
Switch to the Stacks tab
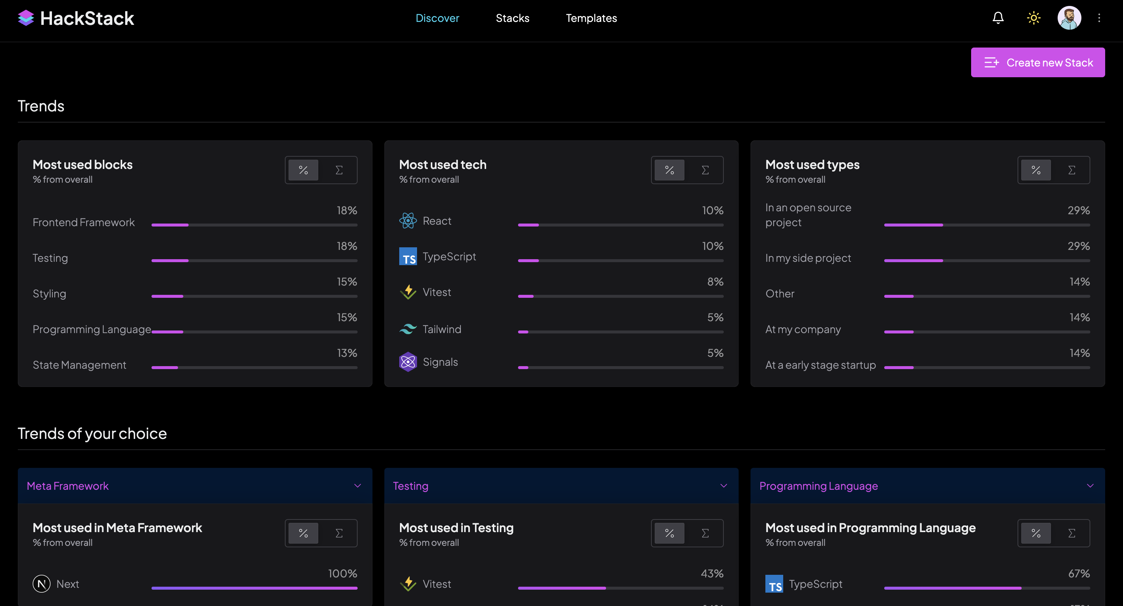point(512,18)
